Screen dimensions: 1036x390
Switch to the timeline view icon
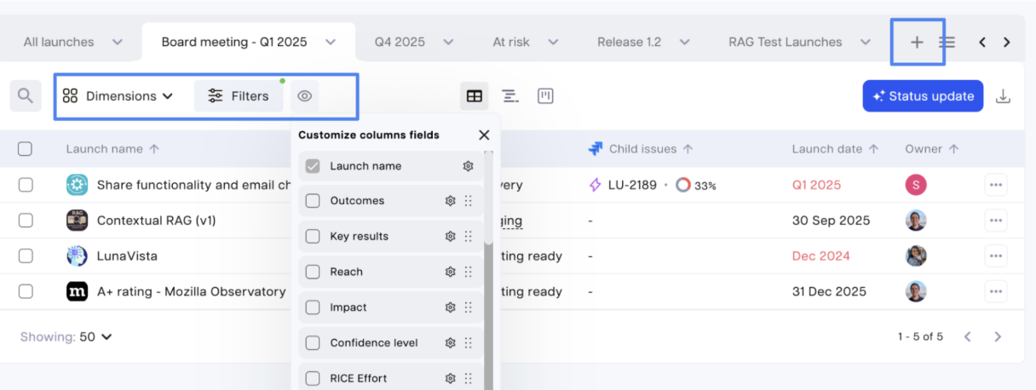510,96
